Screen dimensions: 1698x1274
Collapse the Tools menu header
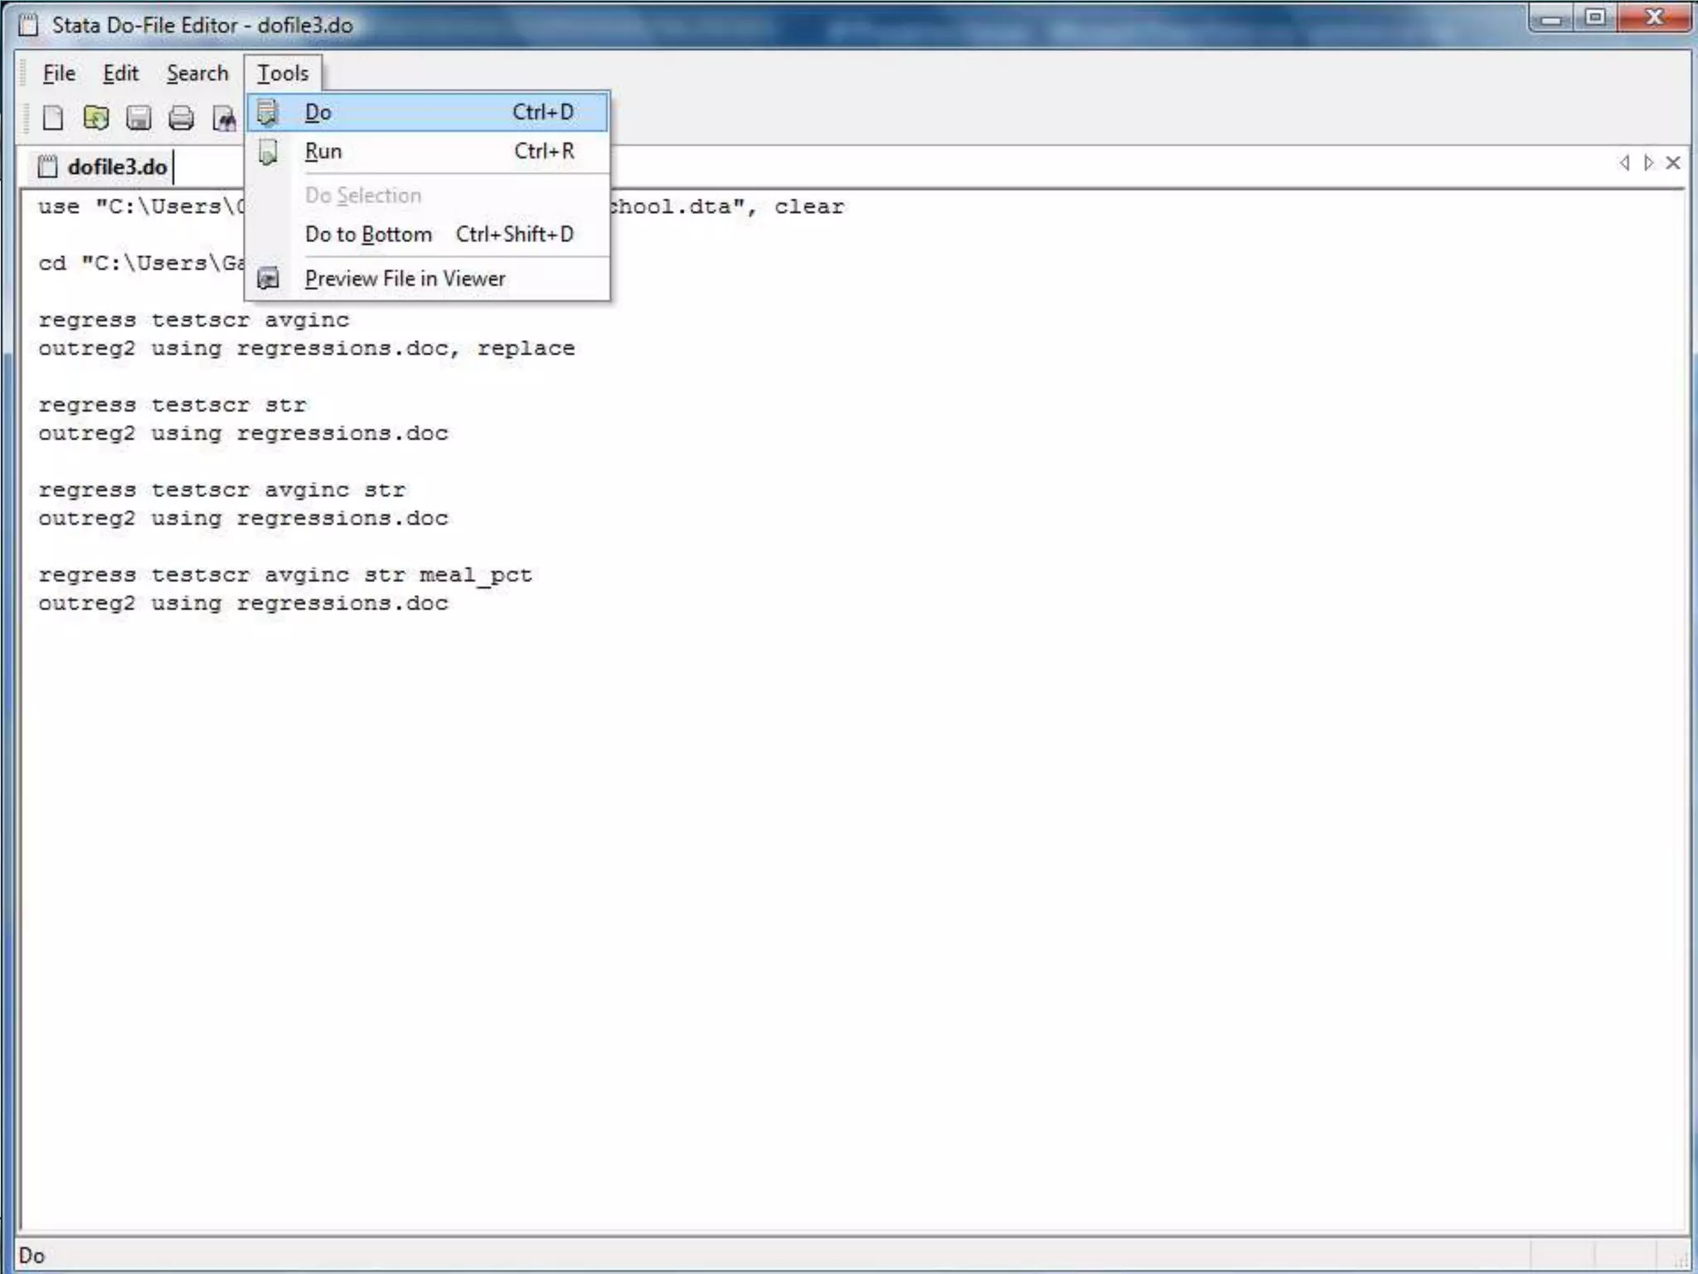[283, 74]
